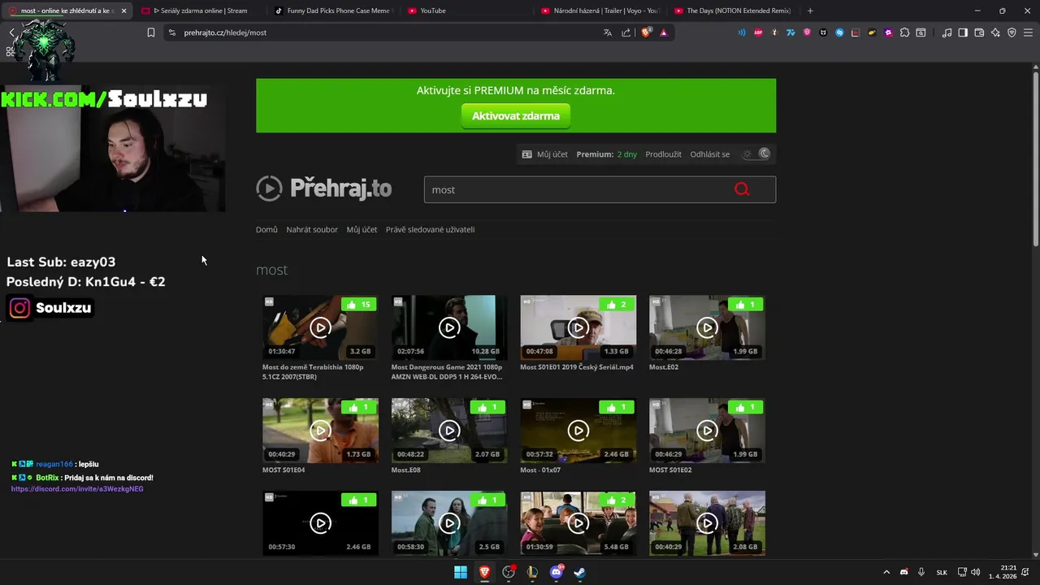Open the Brave Rewards triangle icon
This screenshot has height=585, width=1040.
click(x=664, y=32)
